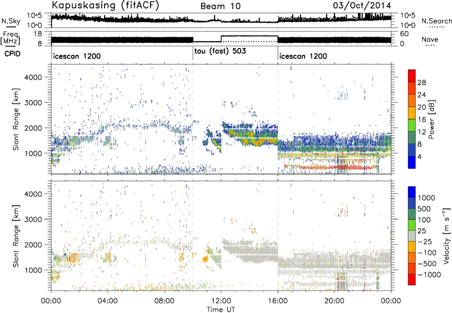
Task: Click the "24" power colorbar value
Action: 421,95
